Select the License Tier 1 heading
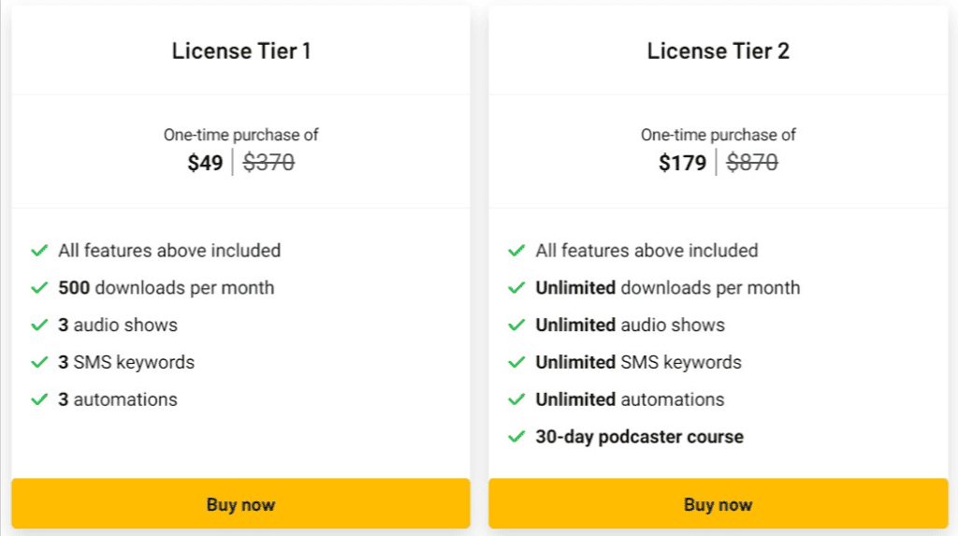Viewport: 958px width, 536px height. [240, 51]
